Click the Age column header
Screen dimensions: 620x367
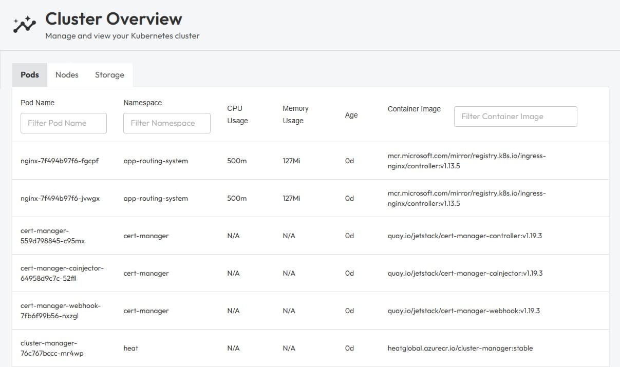pos(351,115)
